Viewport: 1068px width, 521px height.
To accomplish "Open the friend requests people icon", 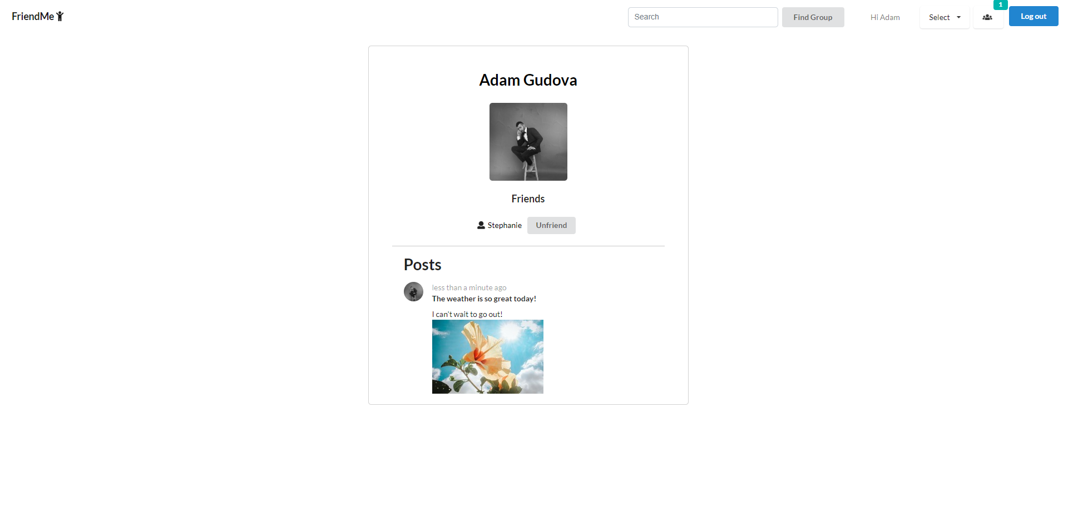I will (987, 17).
